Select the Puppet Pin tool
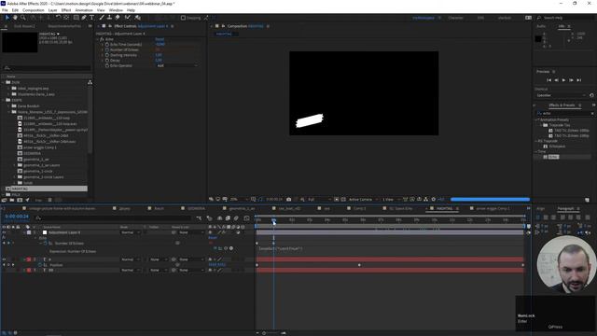597x336 pixels. click(137, 18)
